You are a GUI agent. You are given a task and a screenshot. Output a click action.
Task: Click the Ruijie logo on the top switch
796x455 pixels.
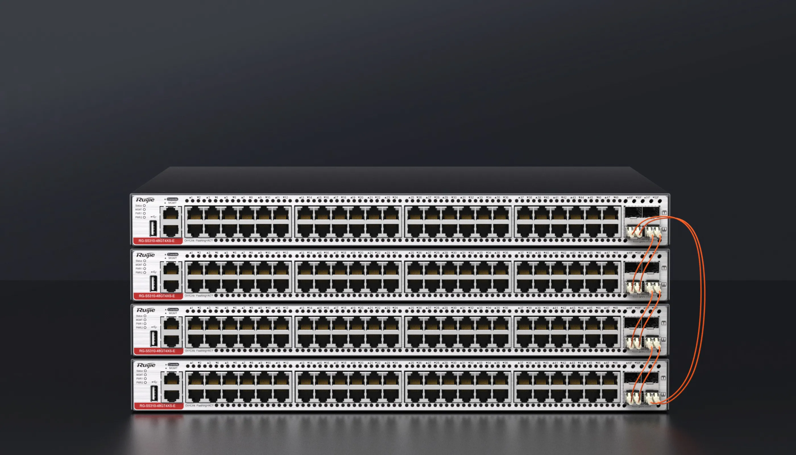pos(145,200)
